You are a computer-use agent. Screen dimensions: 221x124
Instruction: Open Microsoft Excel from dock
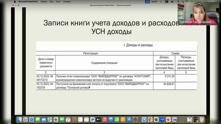pos(156,120)
